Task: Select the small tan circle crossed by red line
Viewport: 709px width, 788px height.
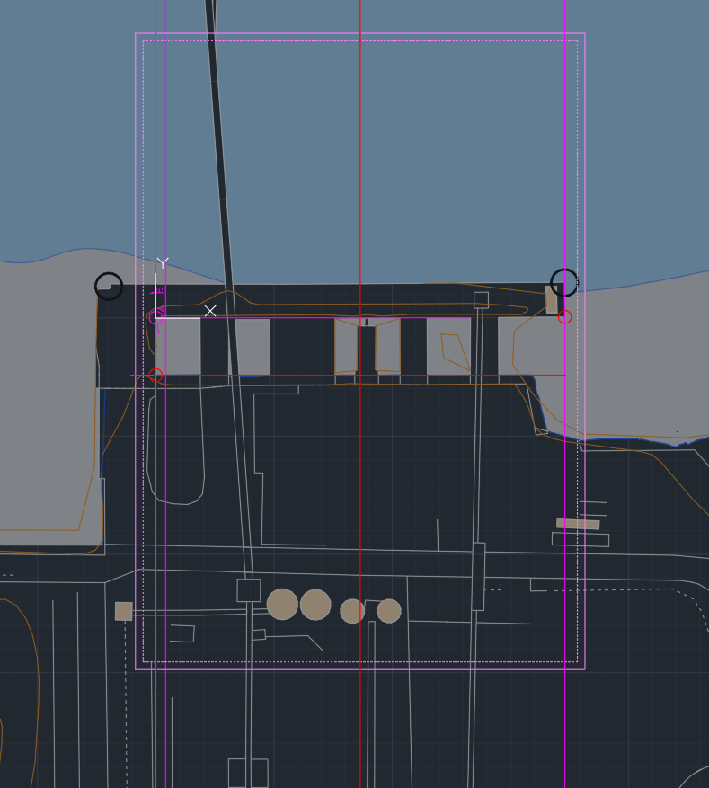Action: coord(352,611)
